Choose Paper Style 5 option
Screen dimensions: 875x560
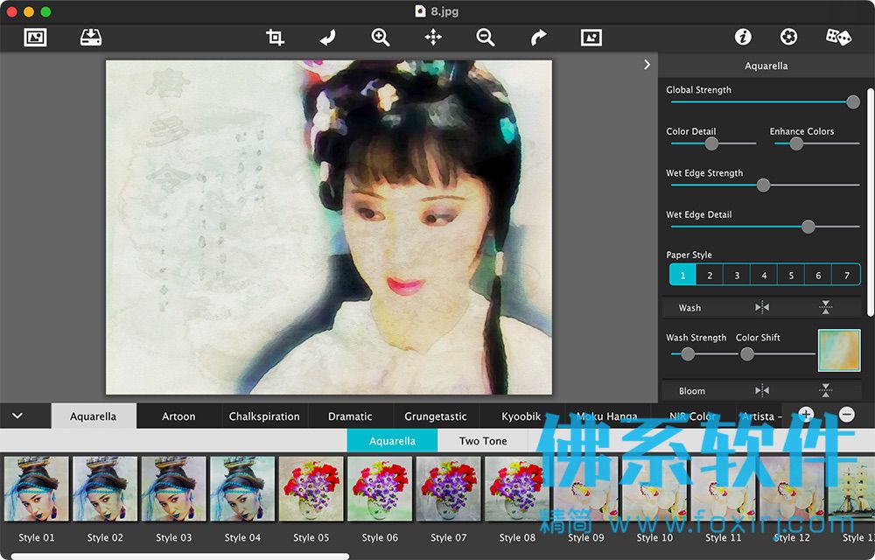(x=791, y=275)
